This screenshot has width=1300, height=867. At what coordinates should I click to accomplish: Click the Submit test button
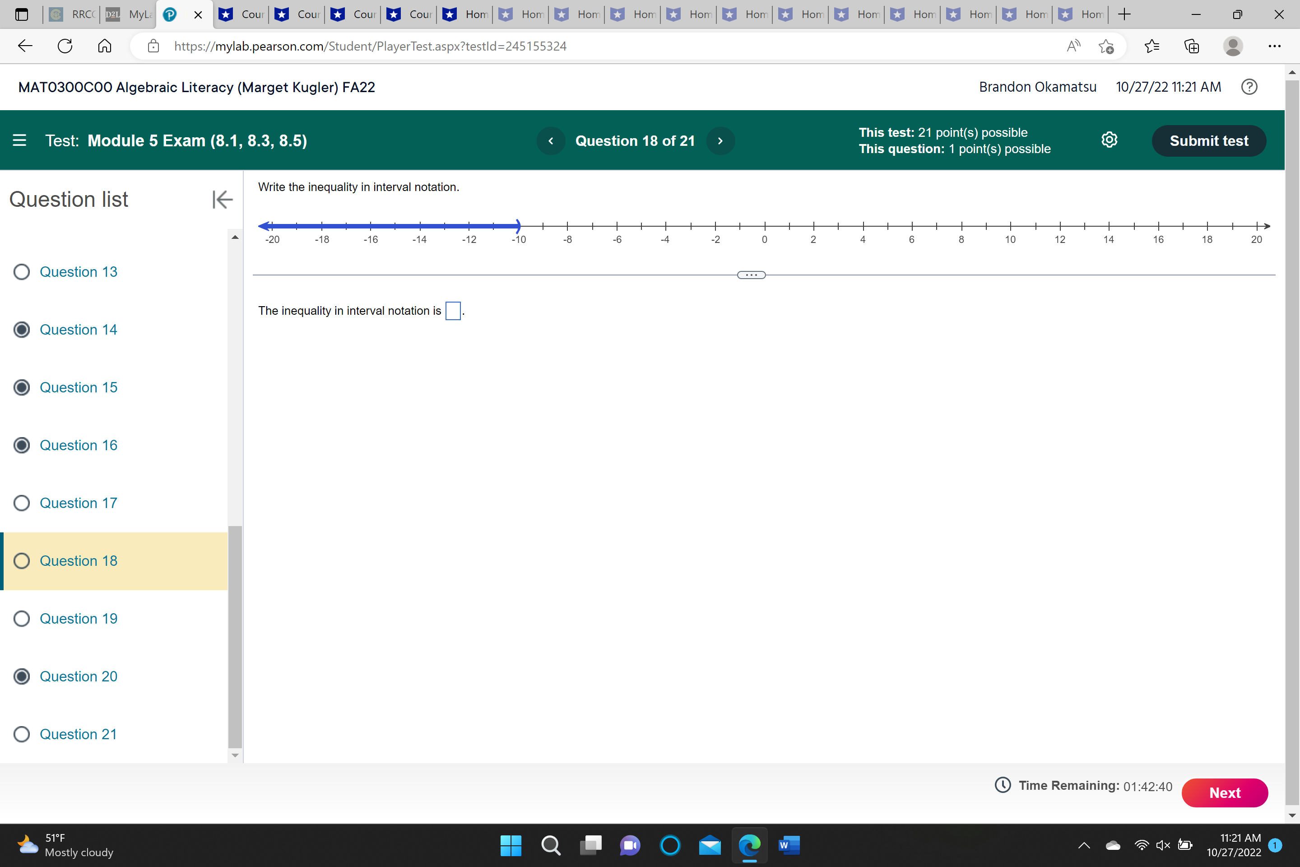pos(1209,140)
